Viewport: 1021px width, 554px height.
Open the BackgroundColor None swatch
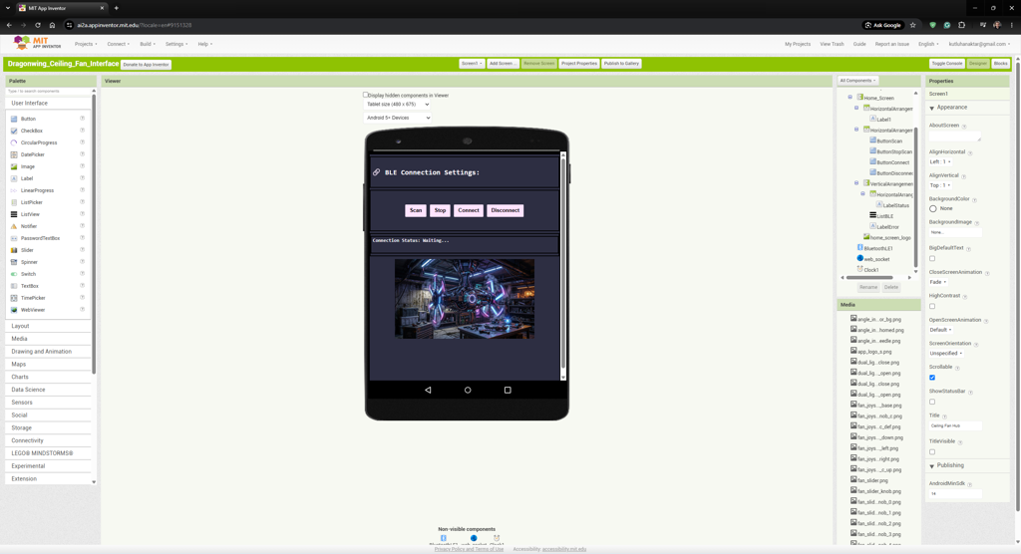(x=933, y=209)
